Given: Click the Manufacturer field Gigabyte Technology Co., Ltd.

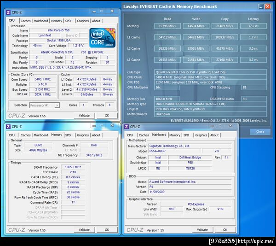Looking at the screenshot, I should [190, 146].
